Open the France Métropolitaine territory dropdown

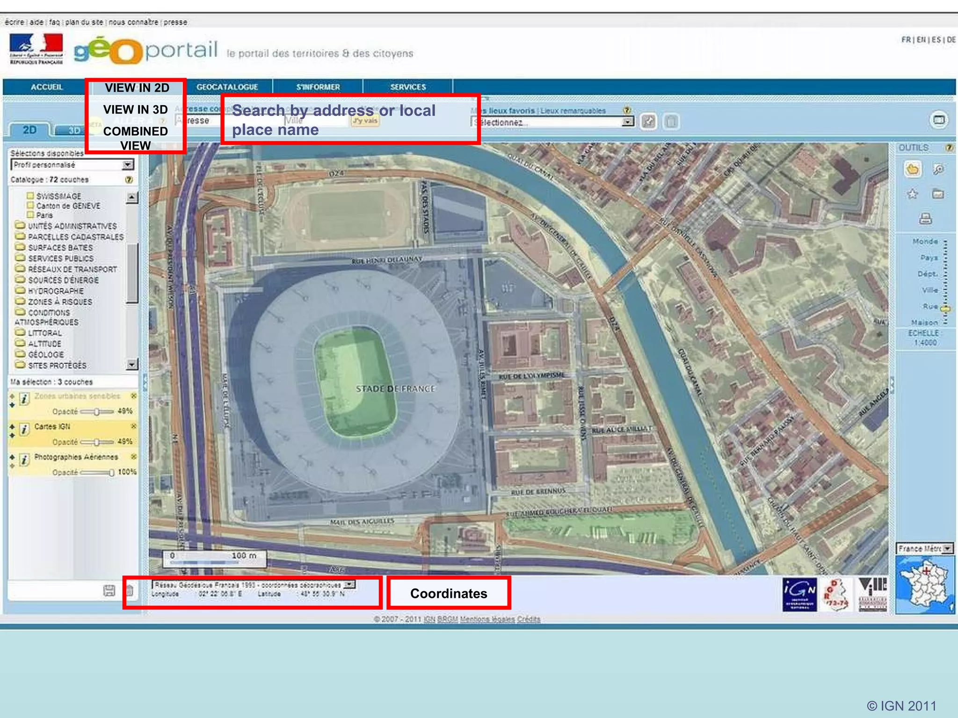coord(925,548)
